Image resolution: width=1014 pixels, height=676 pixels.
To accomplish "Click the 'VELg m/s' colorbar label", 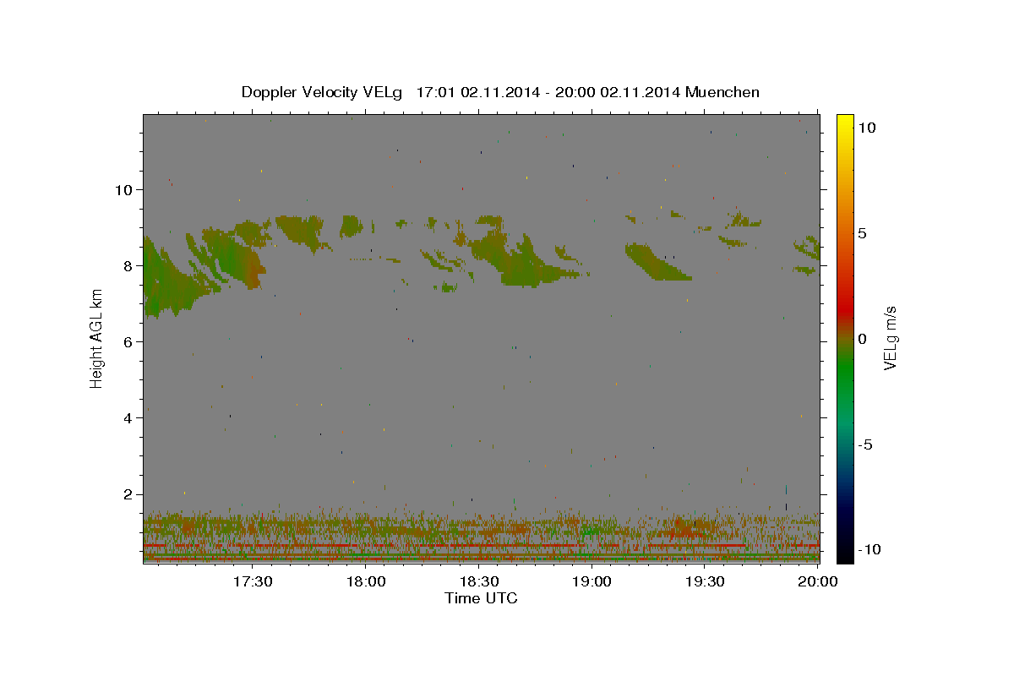I will 891,339.
